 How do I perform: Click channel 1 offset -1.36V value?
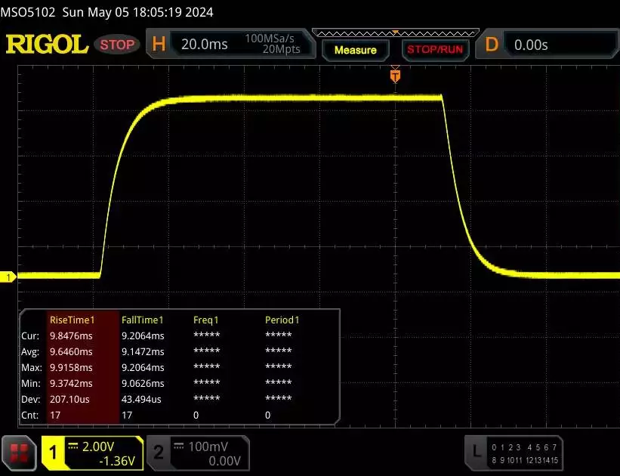click(x=116, y=461)
